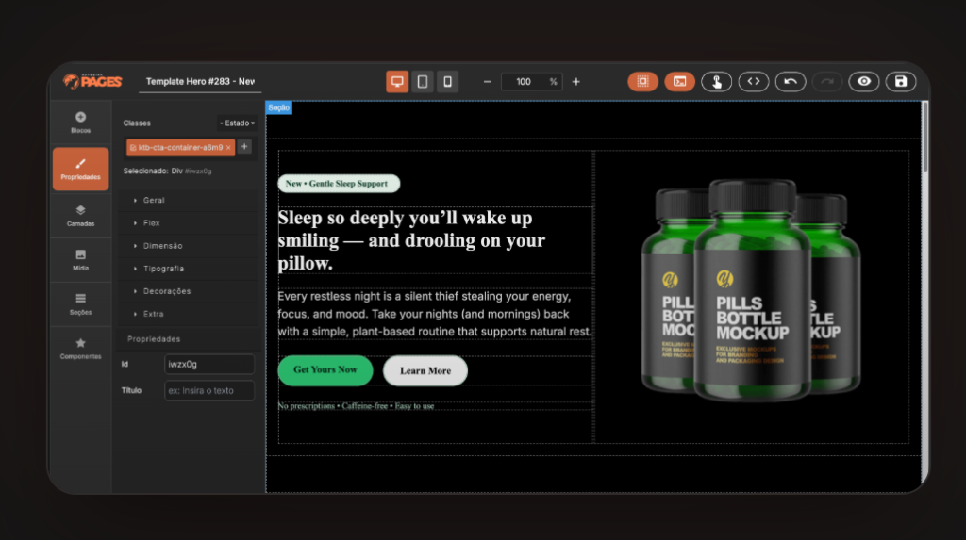Open the terminal console icon

(679, 82)
